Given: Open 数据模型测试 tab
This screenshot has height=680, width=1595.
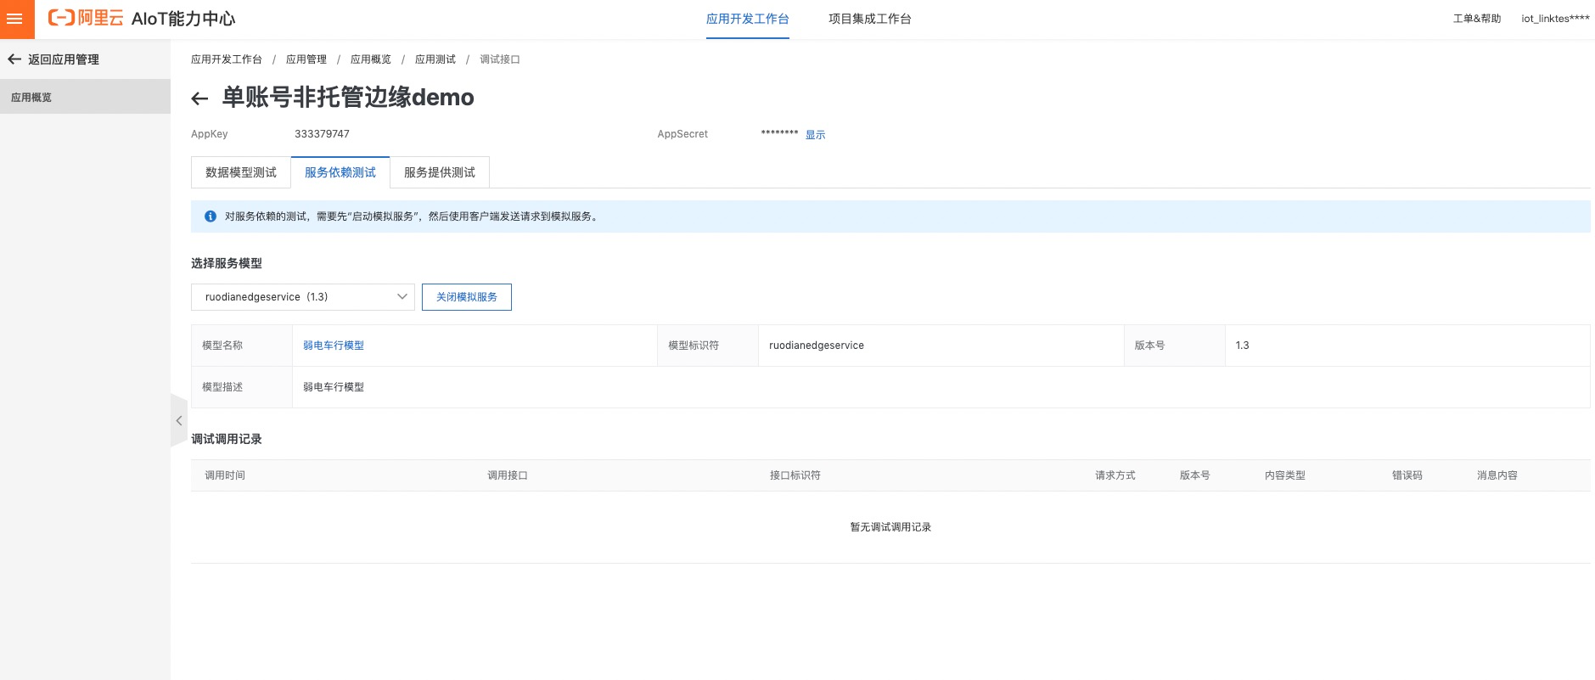Looking at the screenshot, I should (241, 172).
